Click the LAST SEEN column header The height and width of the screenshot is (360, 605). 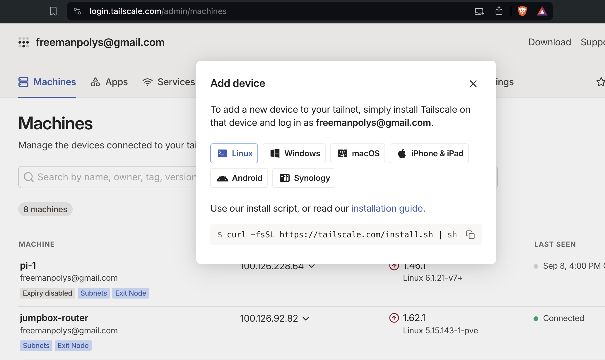[555, 244]
